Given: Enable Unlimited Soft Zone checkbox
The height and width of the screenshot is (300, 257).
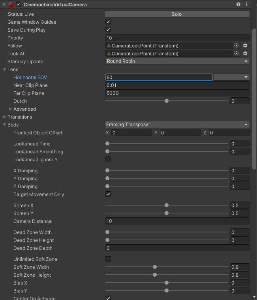Looking at the screenshot, I should (x=108, y=259).
